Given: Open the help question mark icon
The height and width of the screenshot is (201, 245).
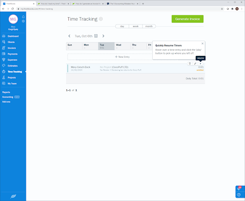Looking at the screenshot, I should point(239,195).
